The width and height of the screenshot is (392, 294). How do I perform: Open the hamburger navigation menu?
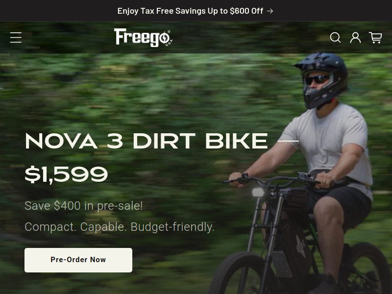16,38
